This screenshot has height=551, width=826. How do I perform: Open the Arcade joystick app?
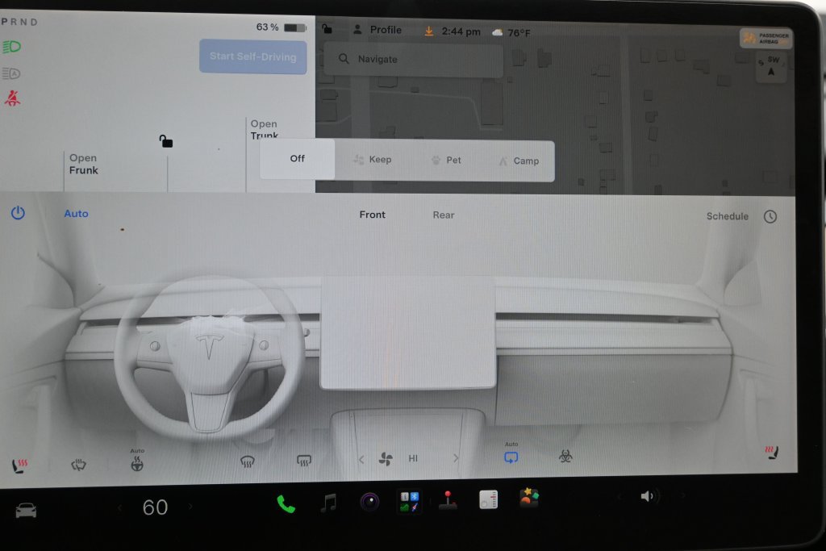448,500
